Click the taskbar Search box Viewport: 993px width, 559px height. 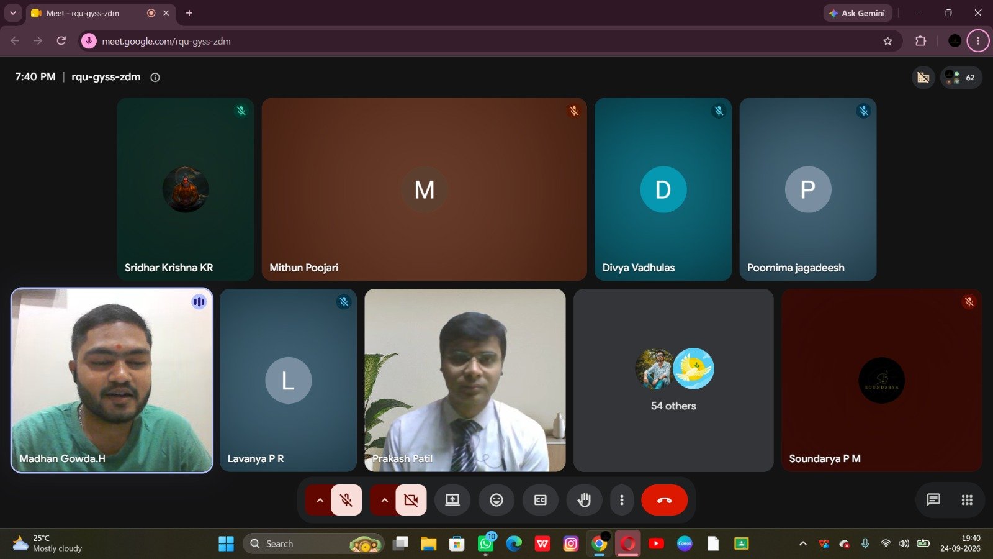click(314, 544)
